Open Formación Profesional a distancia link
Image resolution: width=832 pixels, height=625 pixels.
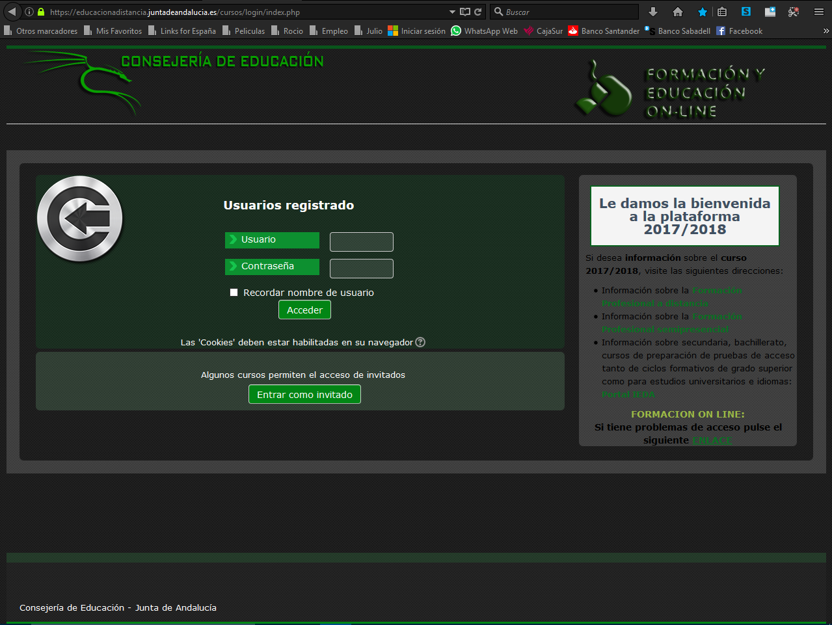671,297
